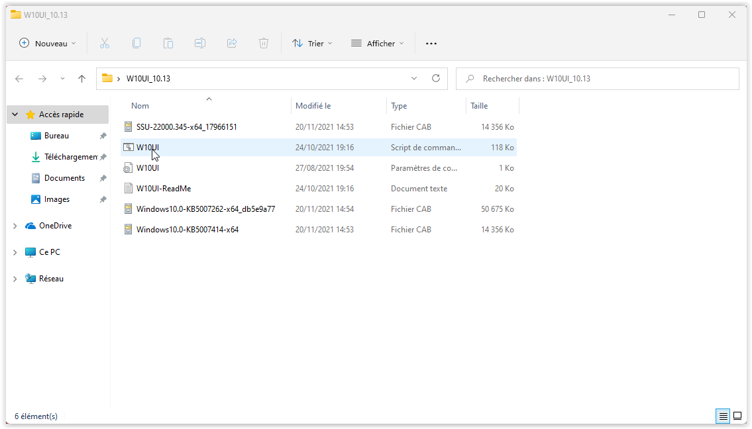Viewport: 752px width, 429px height.
Task: Click the W10UI configuration settings file icon
Action: coord(128,167)
